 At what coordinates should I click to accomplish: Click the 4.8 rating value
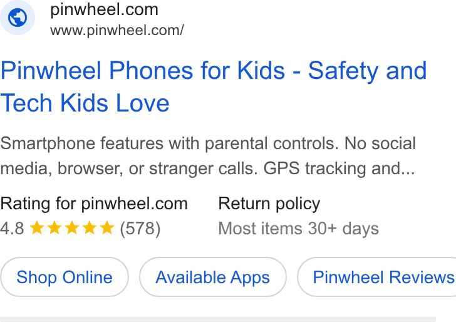12,228
